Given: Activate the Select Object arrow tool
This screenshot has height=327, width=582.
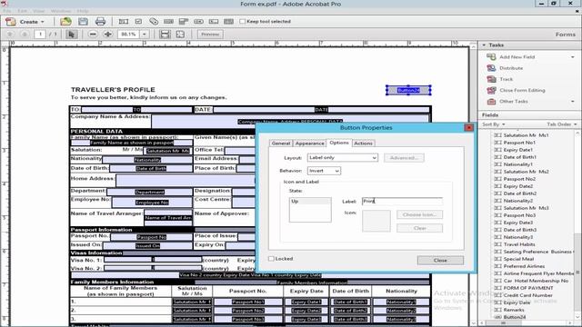Looking at the screenshot, I should click(71, 35).
